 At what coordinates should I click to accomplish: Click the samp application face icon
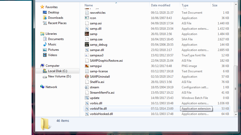point(87,34)
